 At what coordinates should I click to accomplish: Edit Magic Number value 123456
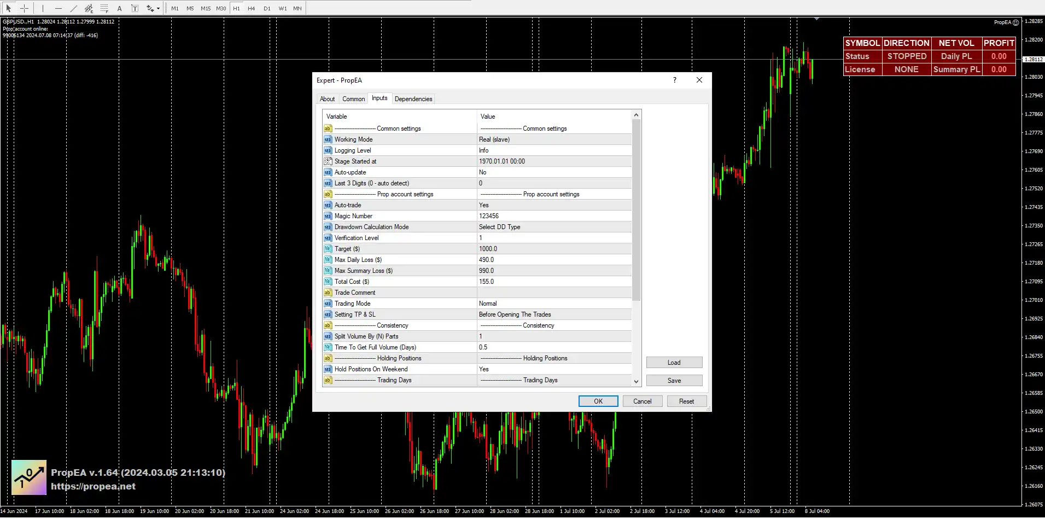pyautogui.click(x=554, y=216)
